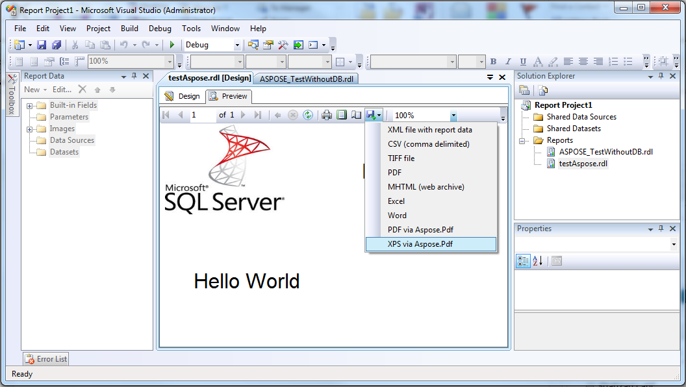
Task: Copy selection using toolbar Copy icon
Action: pyautogui.click(x=90, y=45)
